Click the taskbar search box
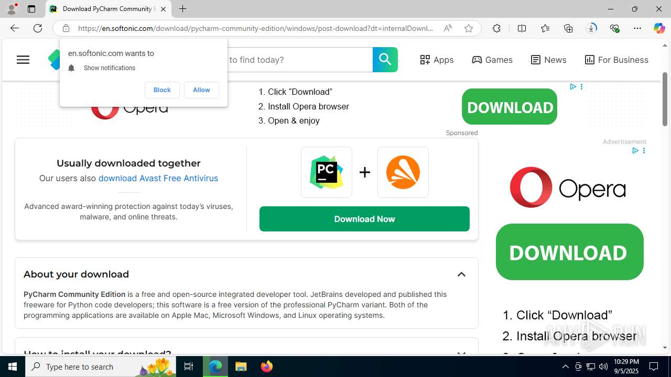This screenshot has width=671, height=377. [x=101, y=367]
